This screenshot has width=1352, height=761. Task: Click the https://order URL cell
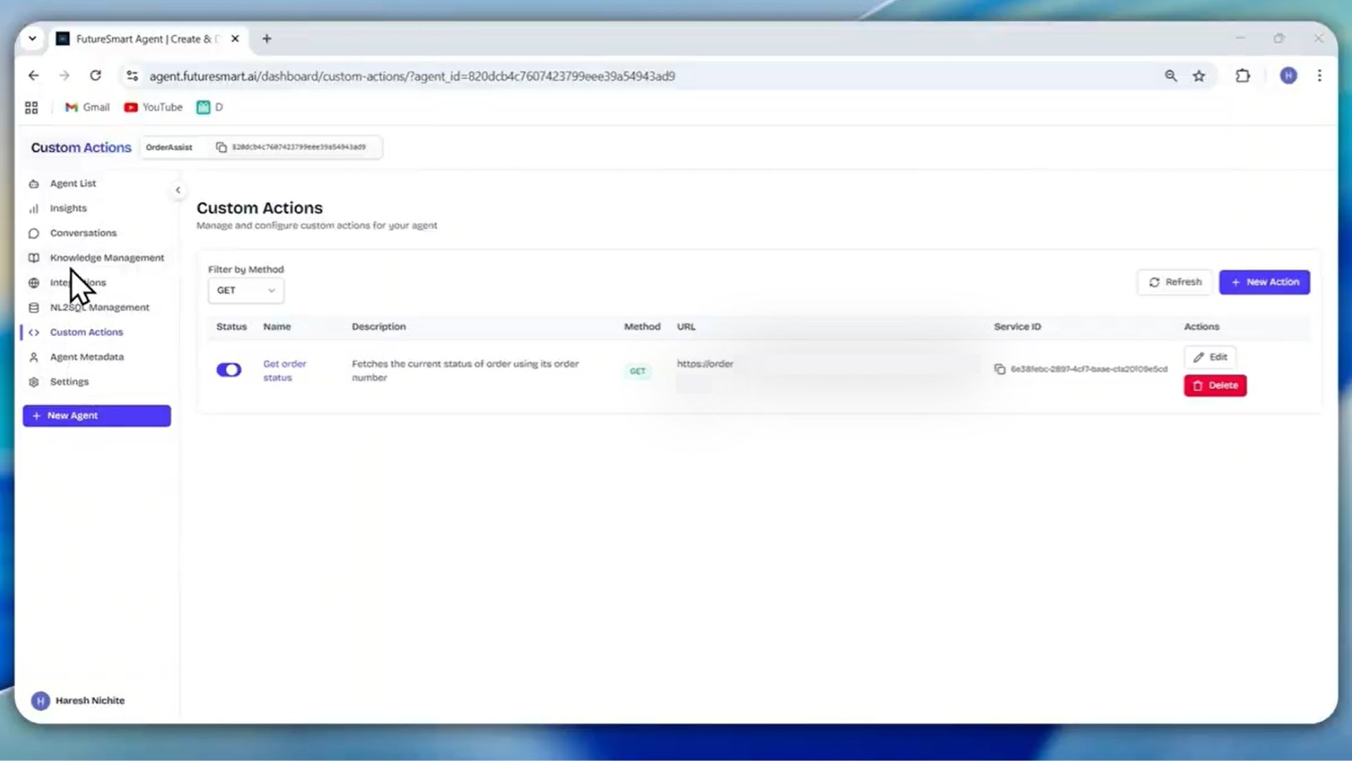(705, 364)
